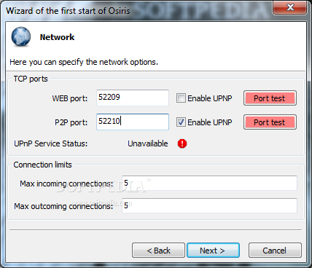Focus the WEB port field showing 52209
Viewport: 312px width, 268px height.
[133, 98]
